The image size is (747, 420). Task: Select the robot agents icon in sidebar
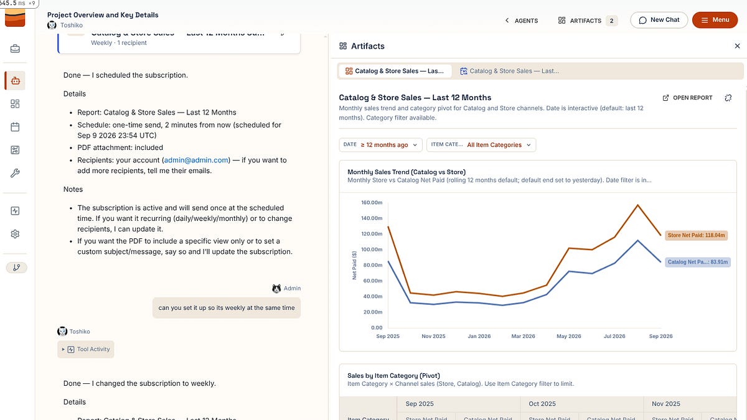point(15,80)
